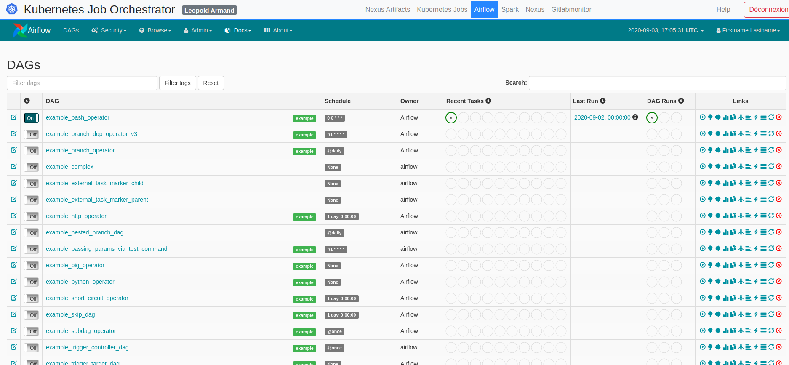
Task: Enable the example_branch_operator DAG toggle
Action: pos(31,151)
